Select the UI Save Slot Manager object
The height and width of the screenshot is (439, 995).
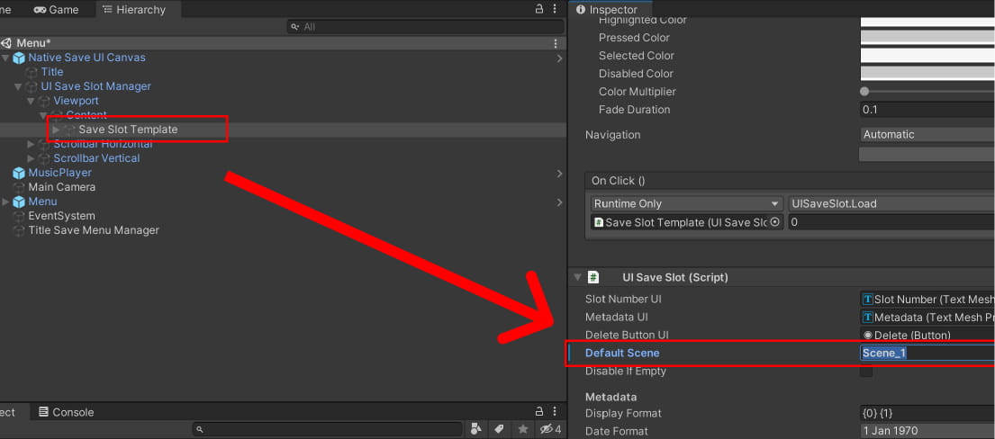click(95, 86)
